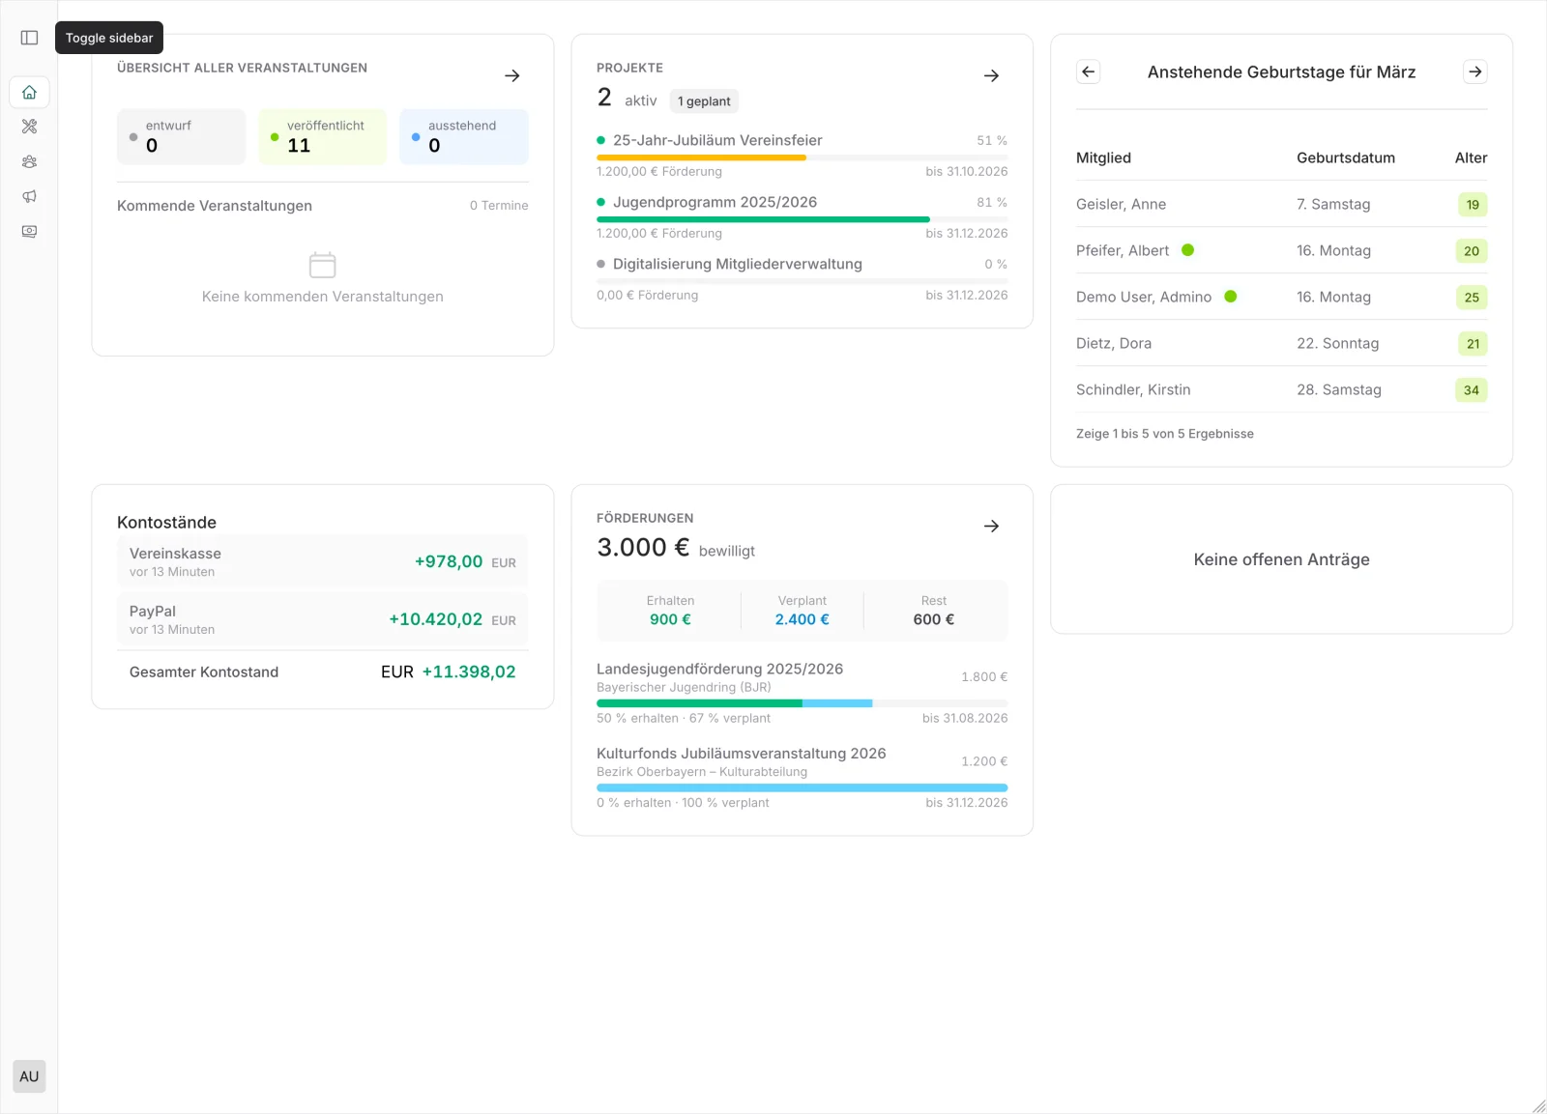Select member row Geisler, Anne
This screenshot has height=1114, width=1547.
point(1282,204)
